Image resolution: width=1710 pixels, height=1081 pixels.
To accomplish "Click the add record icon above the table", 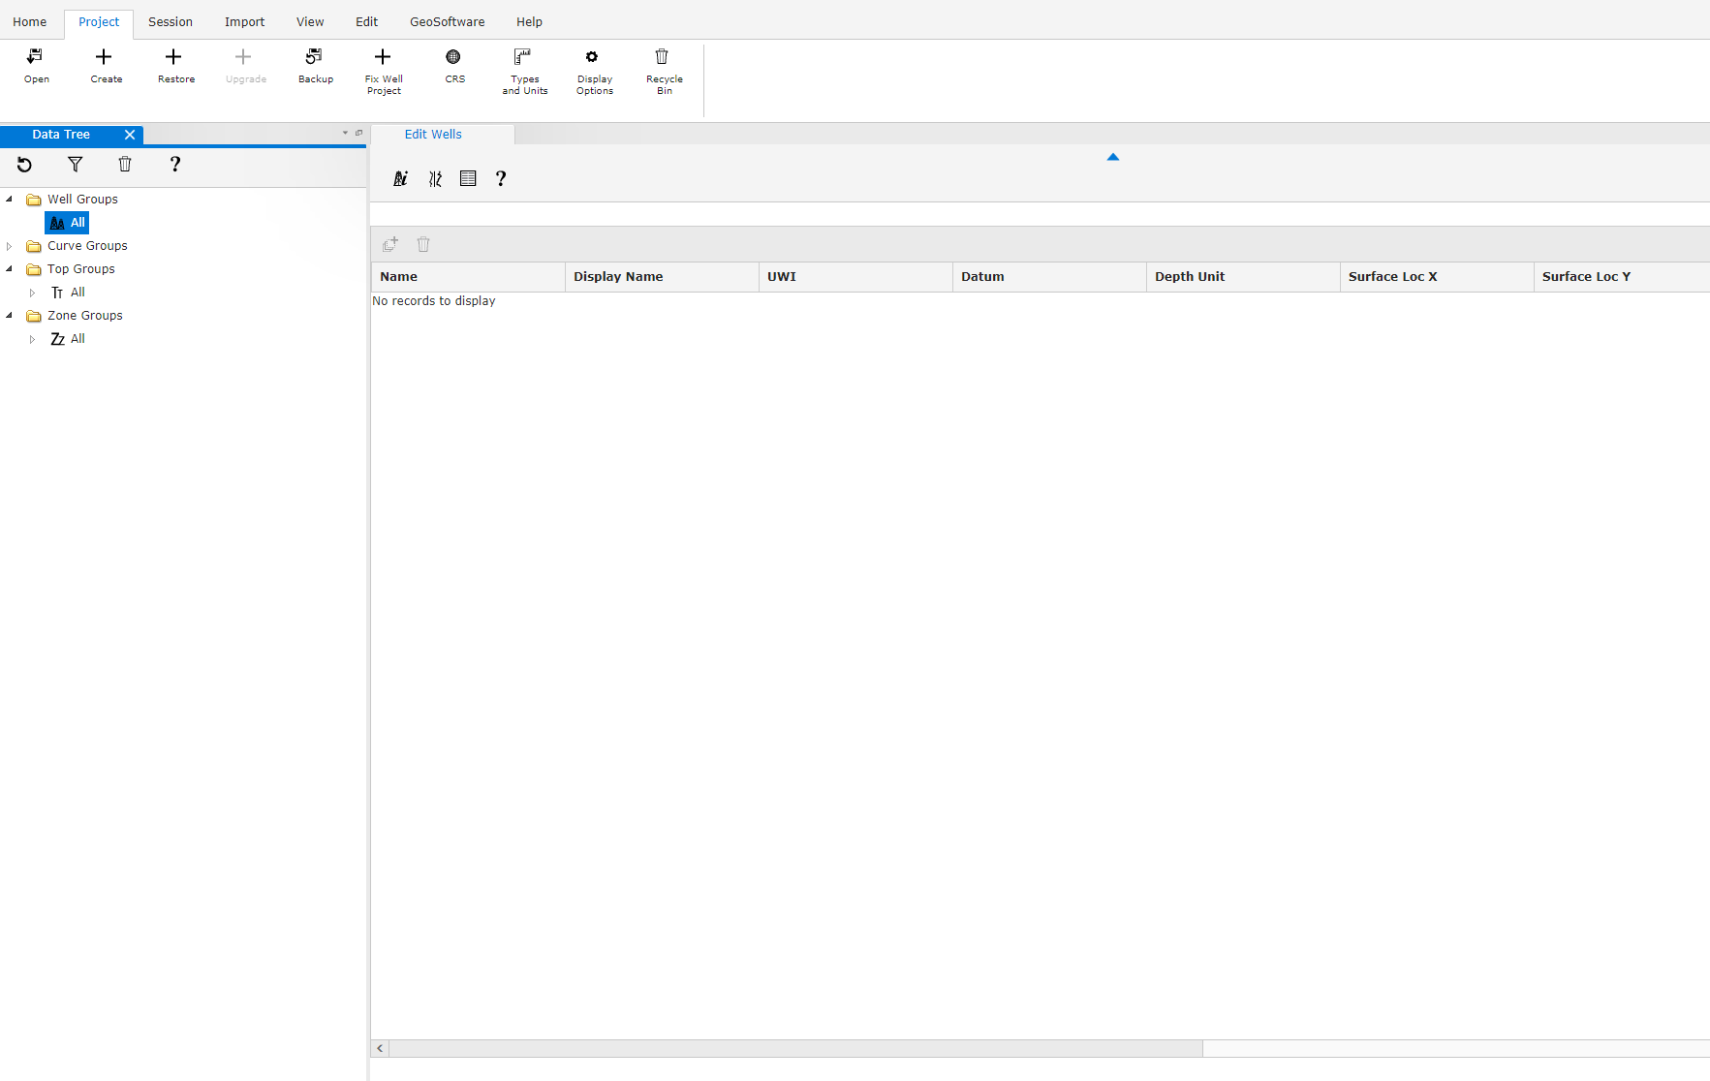I will (390, 244).
